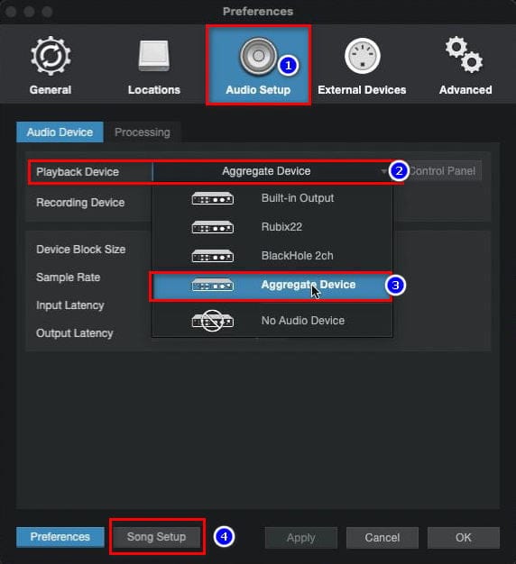Select the Preferences button at bottom left
This screenshot has height=564, width=516.
point(60,537)
